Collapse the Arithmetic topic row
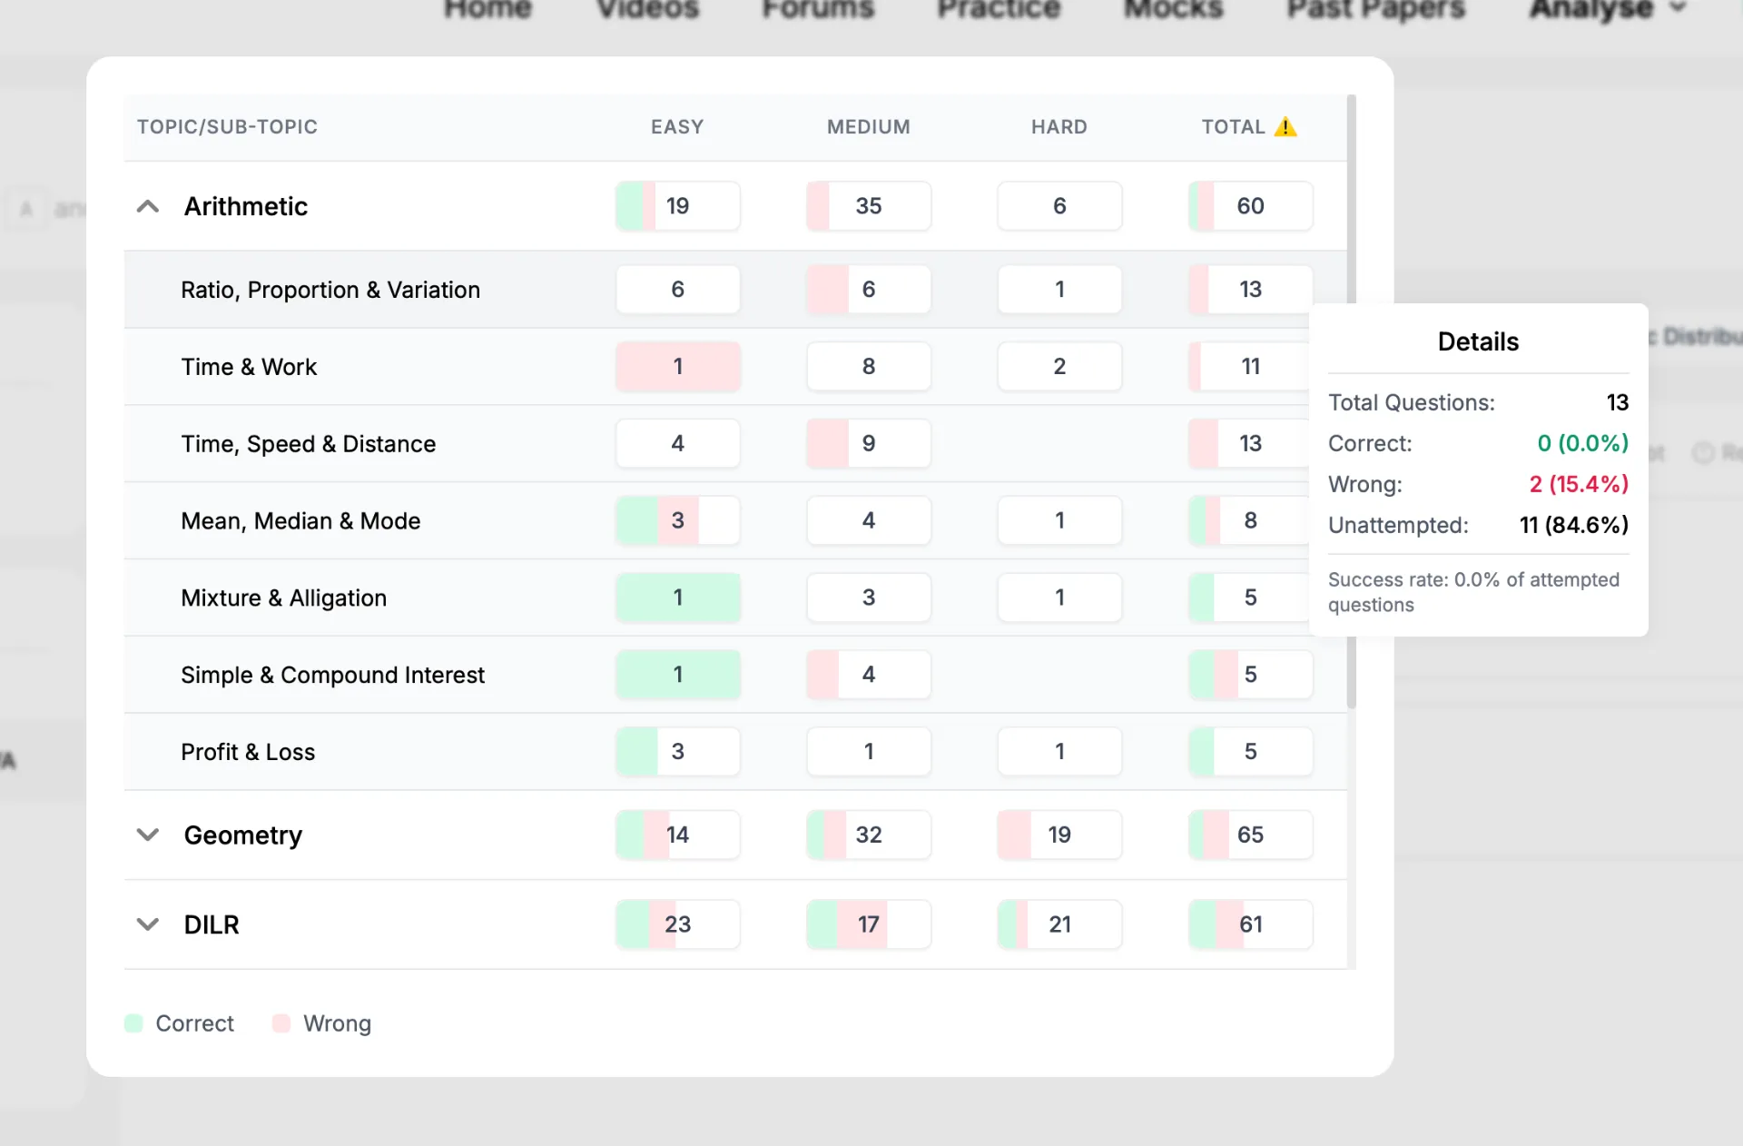 tap(148, 206)
